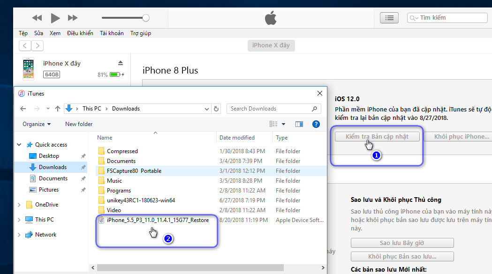
Task: Click the iTunes volume slider knob
Action: point(145,18)
